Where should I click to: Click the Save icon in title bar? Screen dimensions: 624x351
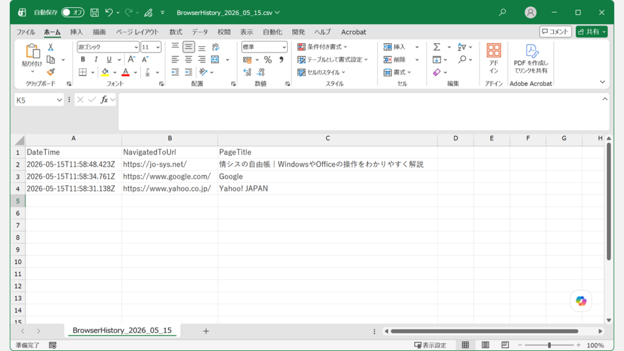[94, 12]
